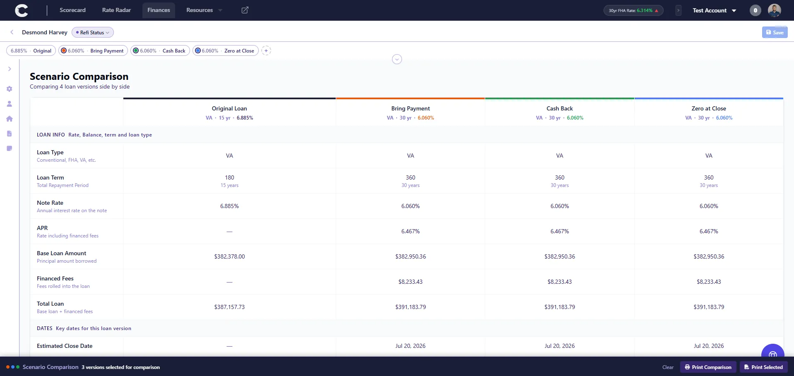Image resolution: width=794 pixels, height=376 pixels.
Task: Open the document icon in the left sidebar
Action: coord(10,134)
